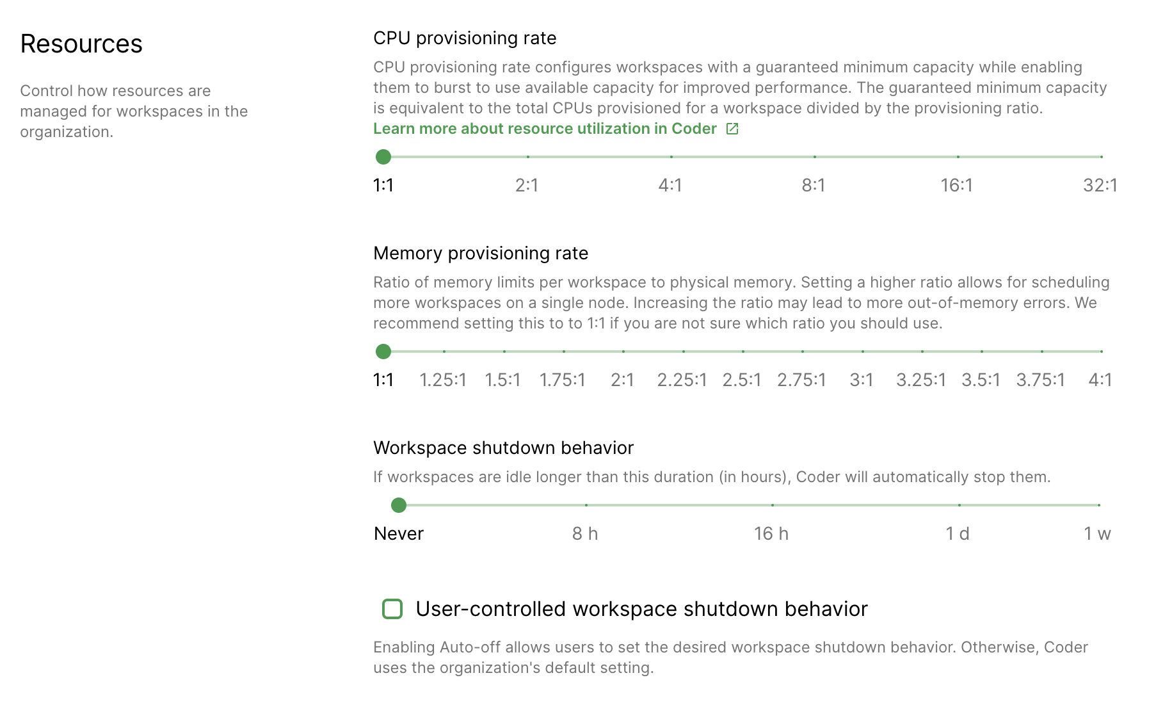Viewport: 1156px width, 712px height.
Task: Enable User-controlled workspace shutdown behavior checkbox
Action: pos(392,609)
